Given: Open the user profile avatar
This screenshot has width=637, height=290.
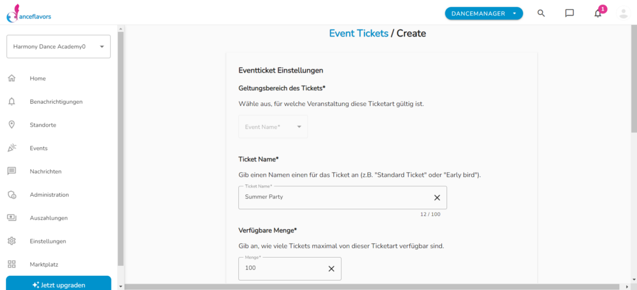Looking at the screenshot, I should (x=623, y=13).
